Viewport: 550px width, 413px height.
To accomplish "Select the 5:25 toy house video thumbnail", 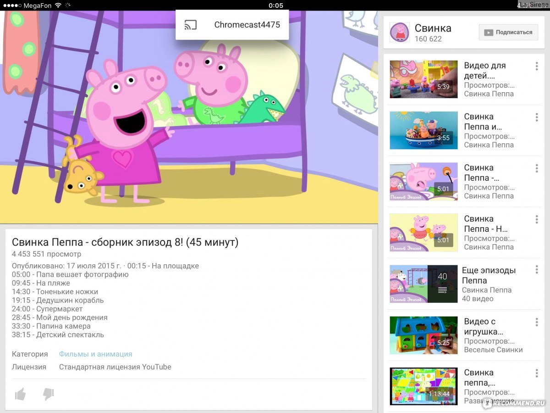I will click(x=423, y=335).
